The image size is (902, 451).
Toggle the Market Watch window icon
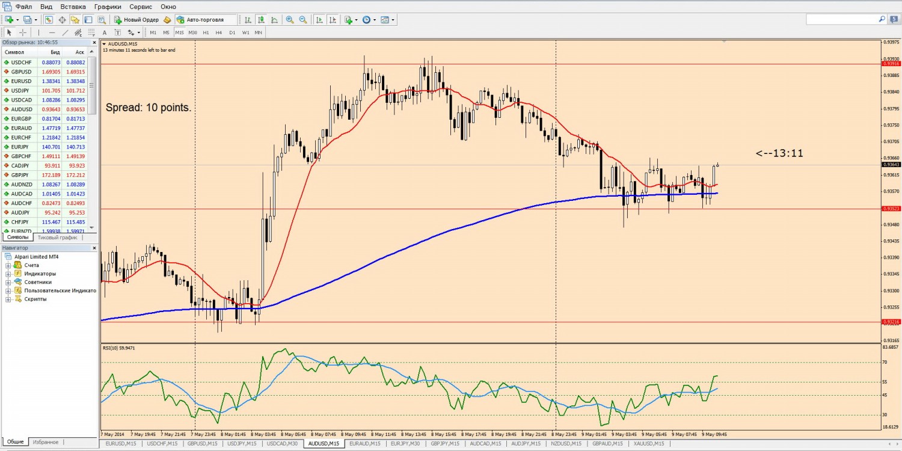49,20
